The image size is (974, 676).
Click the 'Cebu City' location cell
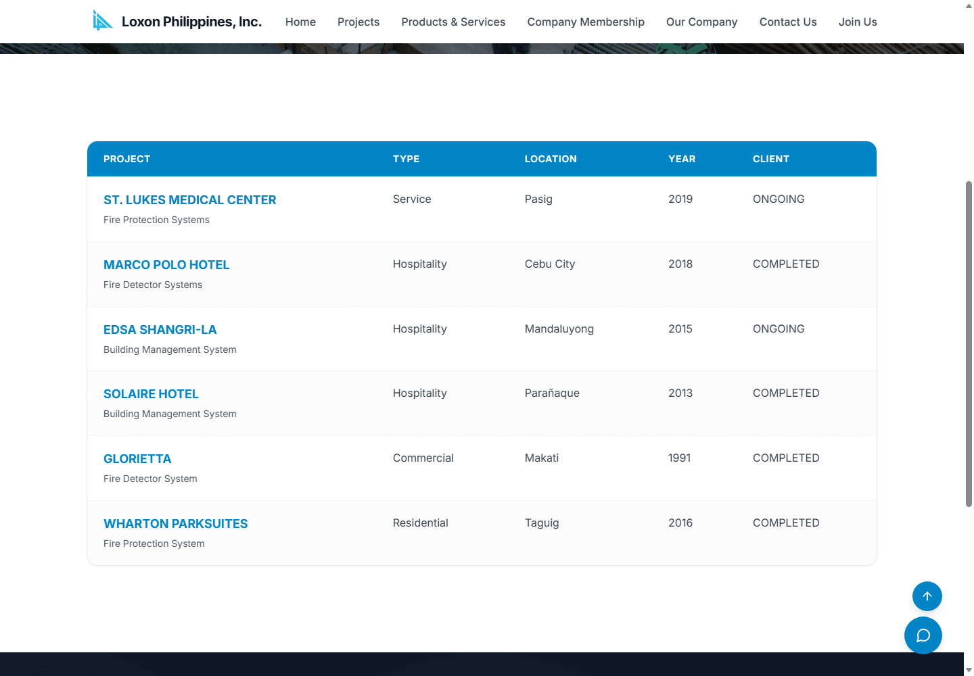pos(549,264)
